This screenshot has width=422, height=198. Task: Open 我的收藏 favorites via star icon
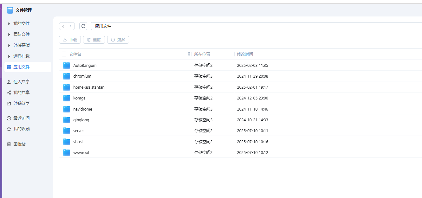(x=9, y=129)
